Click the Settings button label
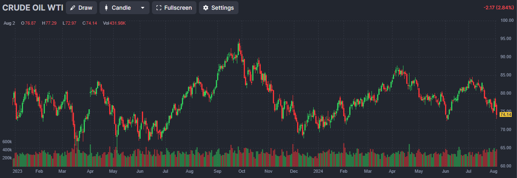 tap(222, 8)
